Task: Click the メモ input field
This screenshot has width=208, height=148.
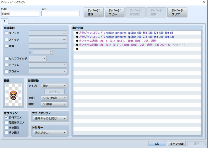Action: coord(60,14)
